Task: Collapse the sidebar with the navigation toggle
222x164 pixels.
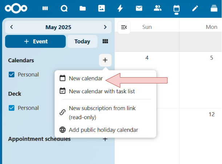Action: 124,27
